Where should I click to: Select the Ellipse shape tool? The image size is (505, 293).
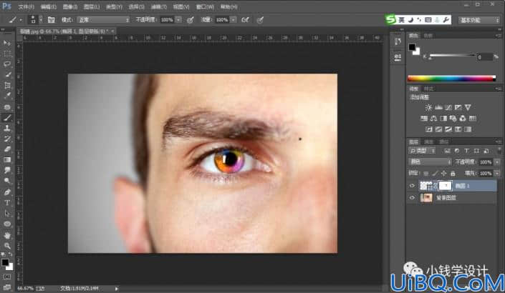click(x=7, y=224)
